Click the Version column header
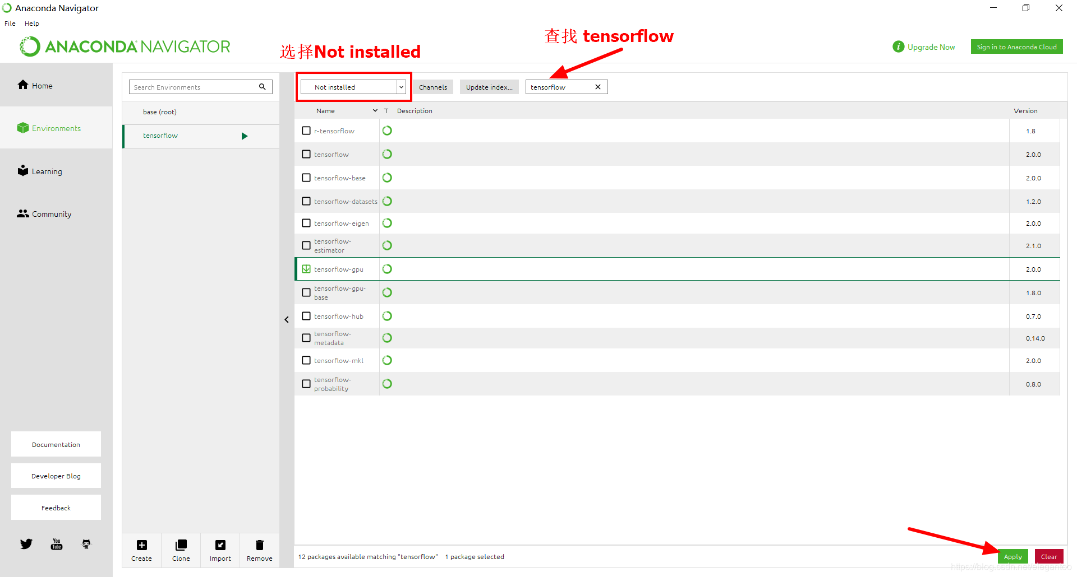Image resolution: width=1077 pixels, height=577 pixels. click(x=1025, y=111)
